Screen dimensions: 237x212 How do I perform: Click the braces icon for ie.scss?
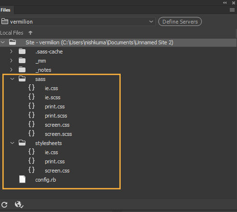pos(31,97)
